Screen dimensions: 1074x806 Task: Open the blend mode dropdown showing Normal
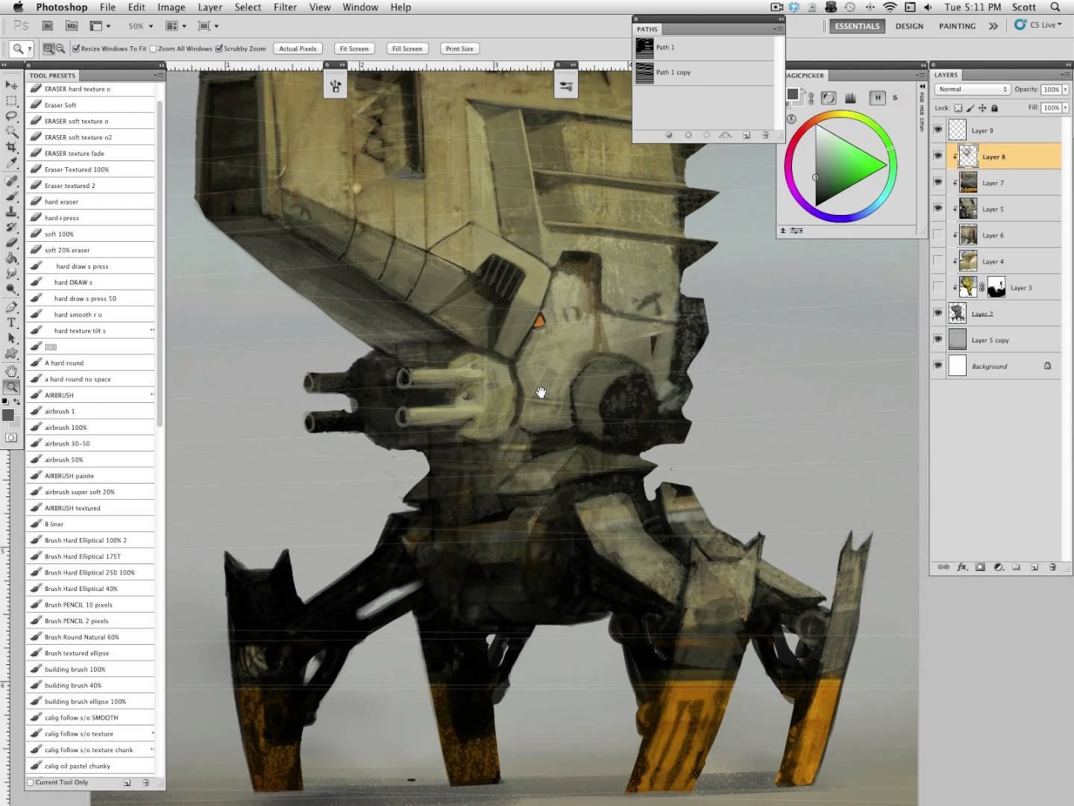click(x=971, y=89)
